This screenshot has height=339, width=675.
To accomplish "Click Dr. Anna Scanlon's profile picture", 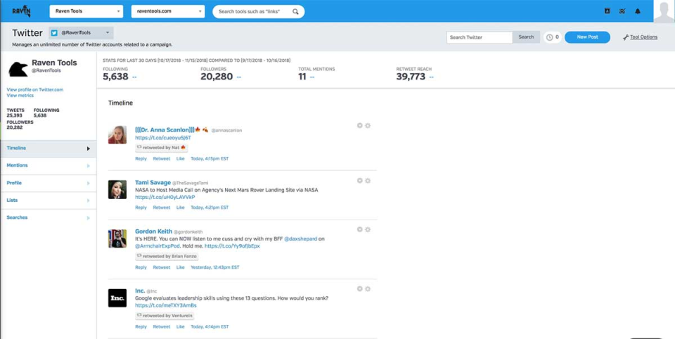I will pos(117,135).
